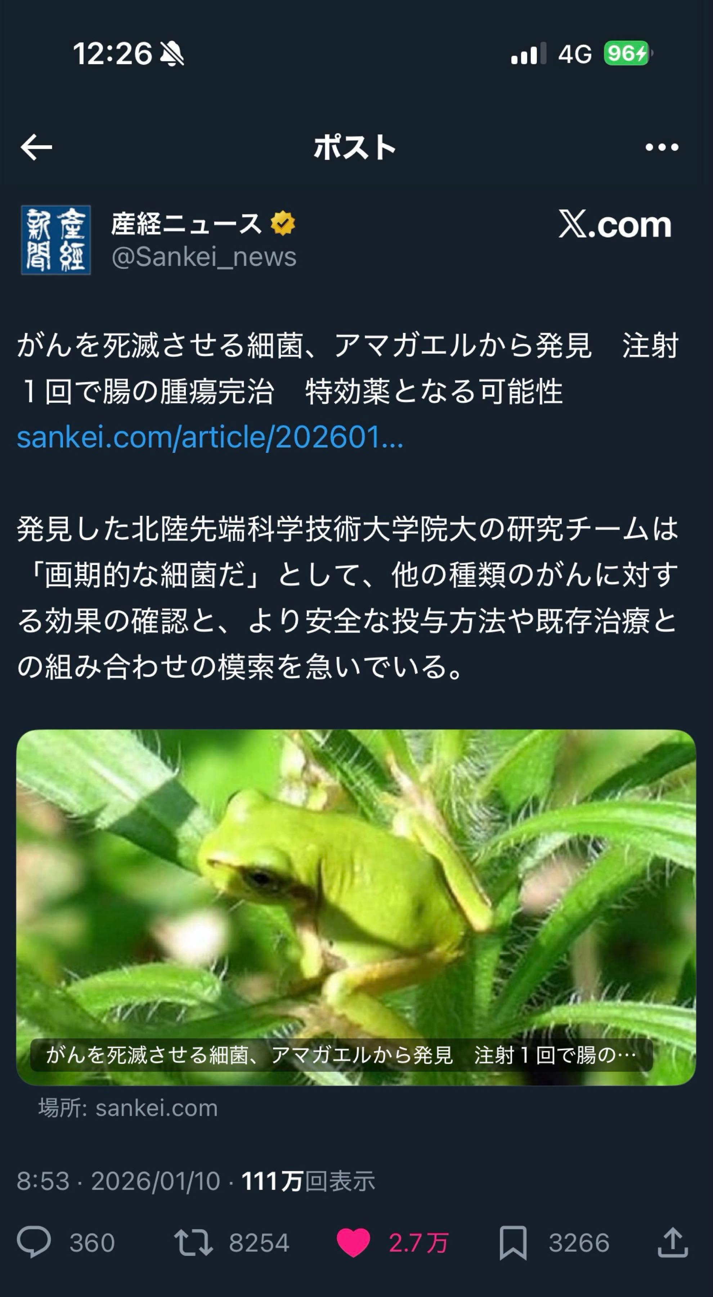
Task: Tap the 2026/01/10 post timestamp
Action: [x=156, y=1181]
